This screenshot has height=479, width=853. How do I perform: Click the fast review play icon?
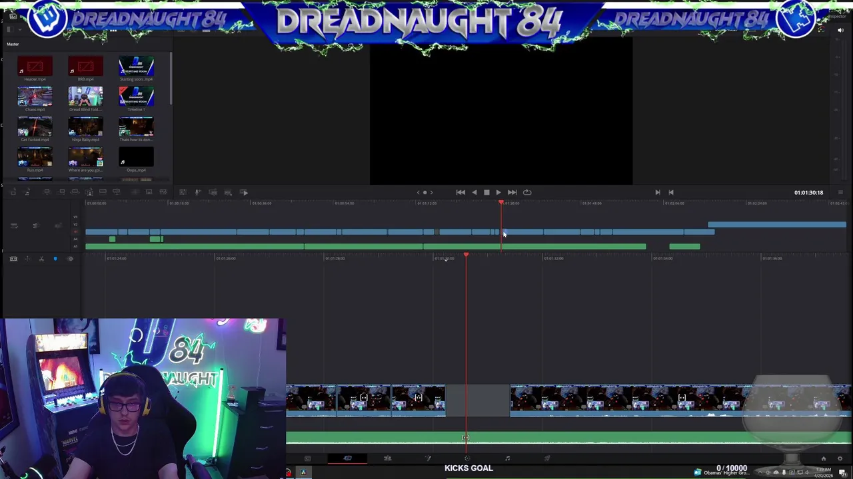click(244, 192)
